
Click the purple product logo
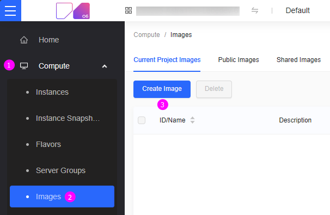coord(73,11)
